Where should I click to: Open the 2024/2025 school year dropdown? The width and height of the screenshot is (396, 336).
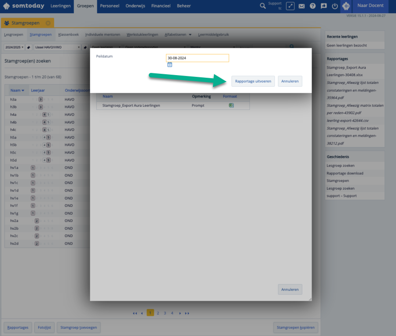[x=14, y=47]
